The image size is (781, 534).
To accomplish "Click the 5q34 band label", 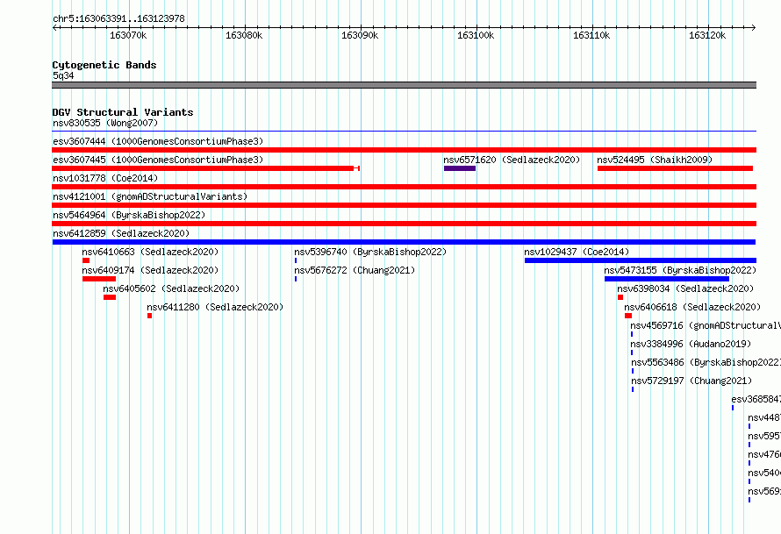I will tap(63, 75).
